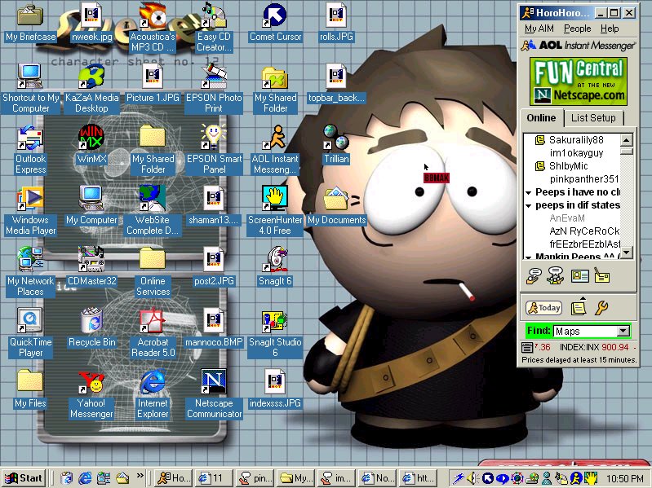Select the Easy CD Creator desktop icon

coord(214,29)
